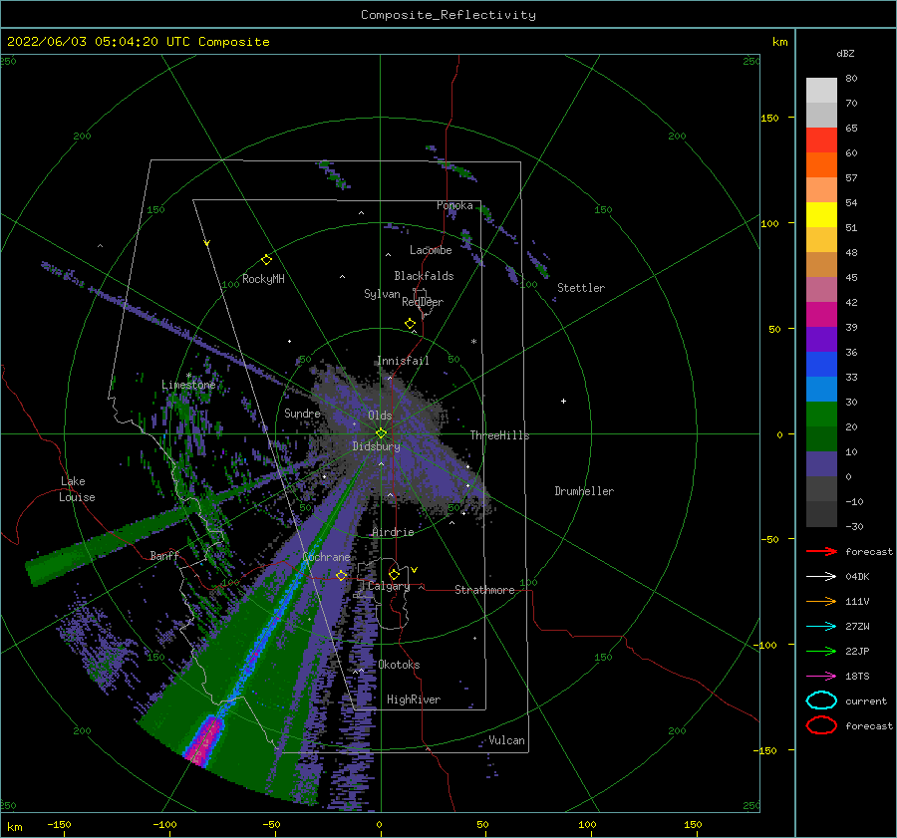Click the light gray 70-80 dBZ swatch
Image resolution: width=897 pixels, height=838 pixels.
(x=821, y=91)
